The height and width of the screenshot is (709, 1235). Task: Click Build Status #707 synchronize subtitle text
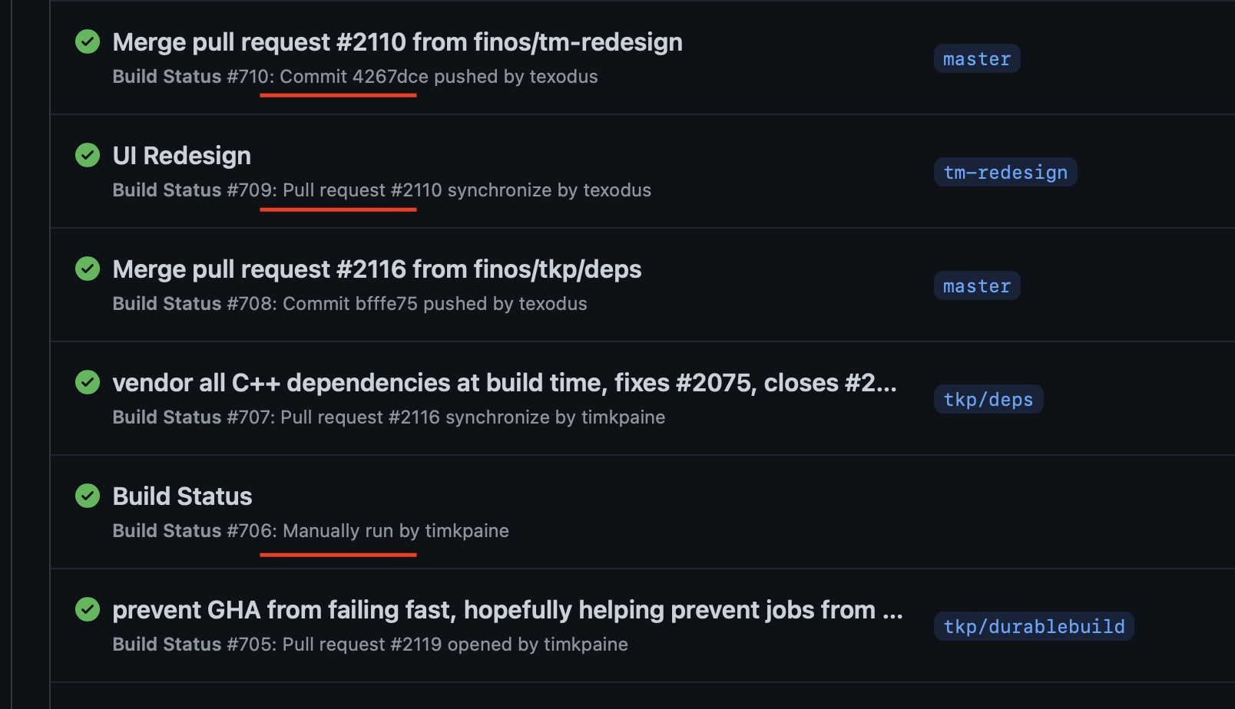[389, 417]
